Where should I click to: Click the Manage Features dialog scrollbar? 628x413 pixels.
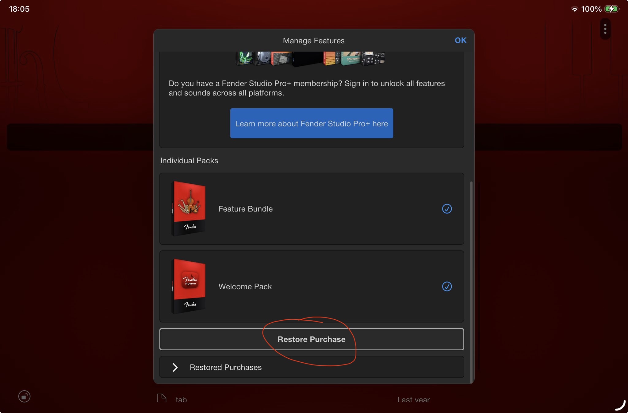pos(471,282)
